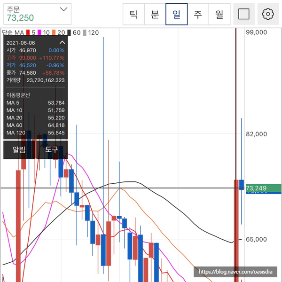The height and width of the screenshot is (282, 282).
Task: Click the 82,000 price axis label
Action: click(x=256, y=134)
